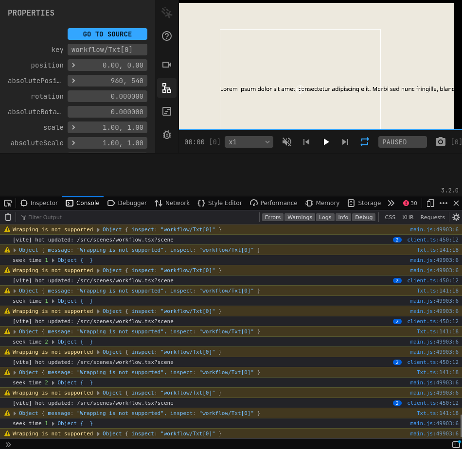Screen dimensions: 462x449
Task: Open the x1 playback speed dropdown
Action: click(248, 142)
